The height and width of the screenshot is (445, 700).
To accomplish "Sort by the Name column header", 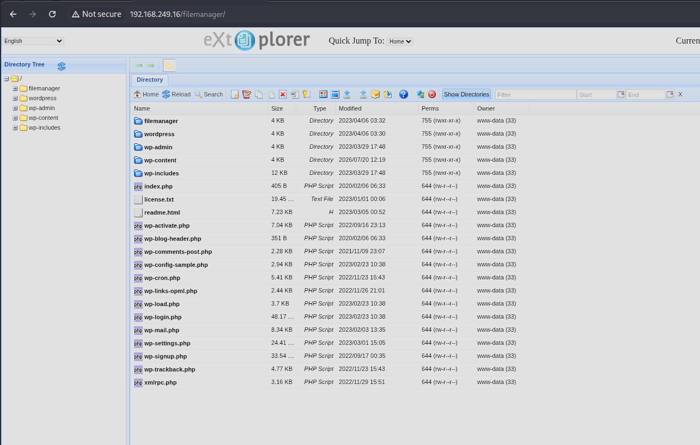I will pyautogui.click(x=199, y=108).
